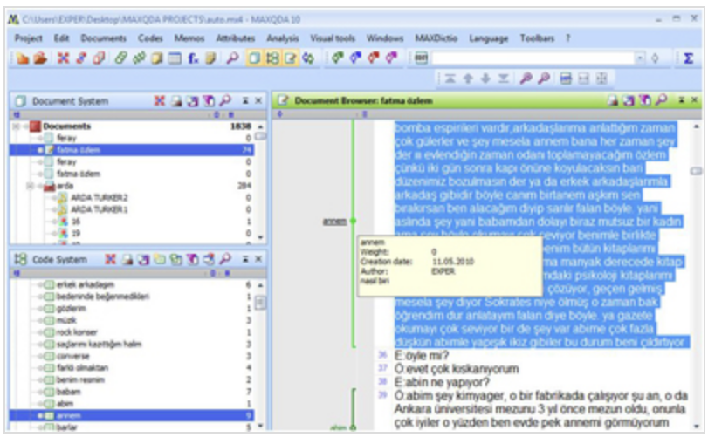This screenshot has width=708, height=444.
Task: Select the babam code in Code System
Action: pyautogui.click(x=69, y=392)
